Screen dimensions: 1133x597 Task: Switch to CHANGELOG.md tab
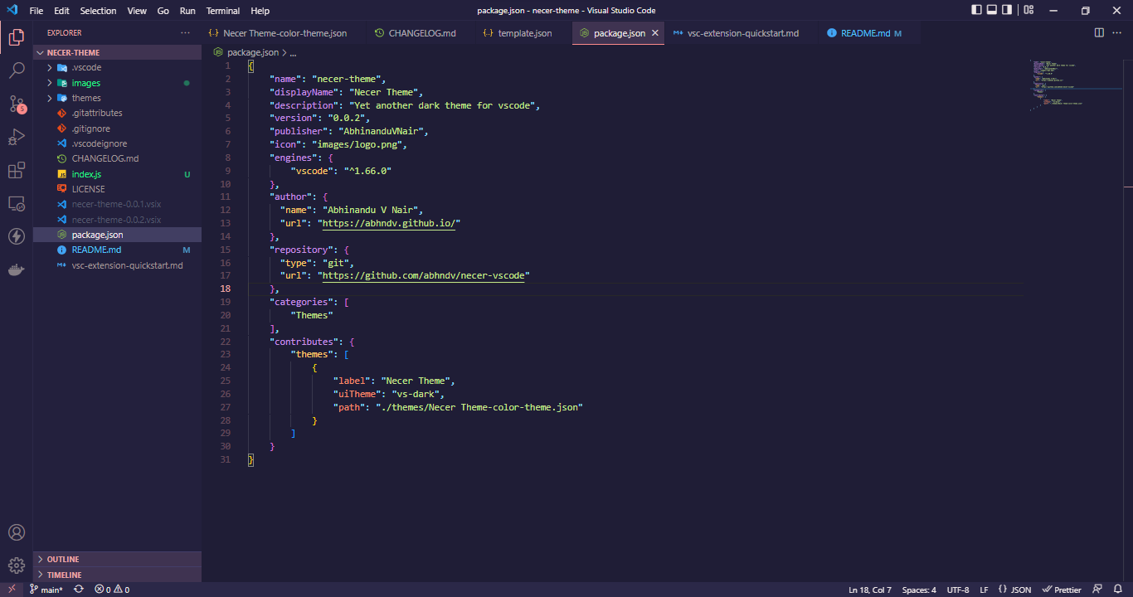[420, 33]
